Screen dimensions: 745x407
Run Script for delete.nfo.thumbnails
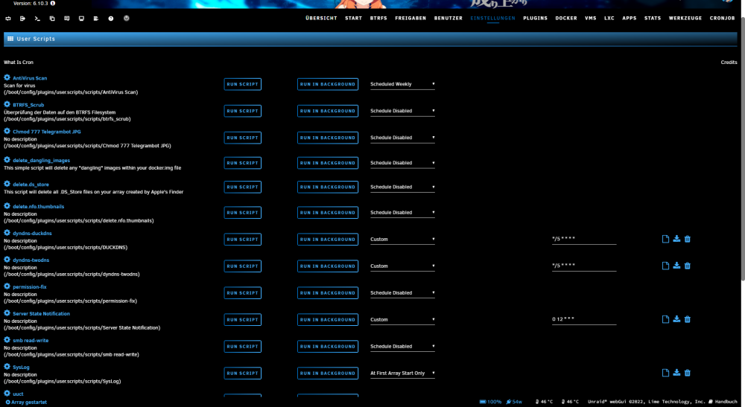point(242,213)
